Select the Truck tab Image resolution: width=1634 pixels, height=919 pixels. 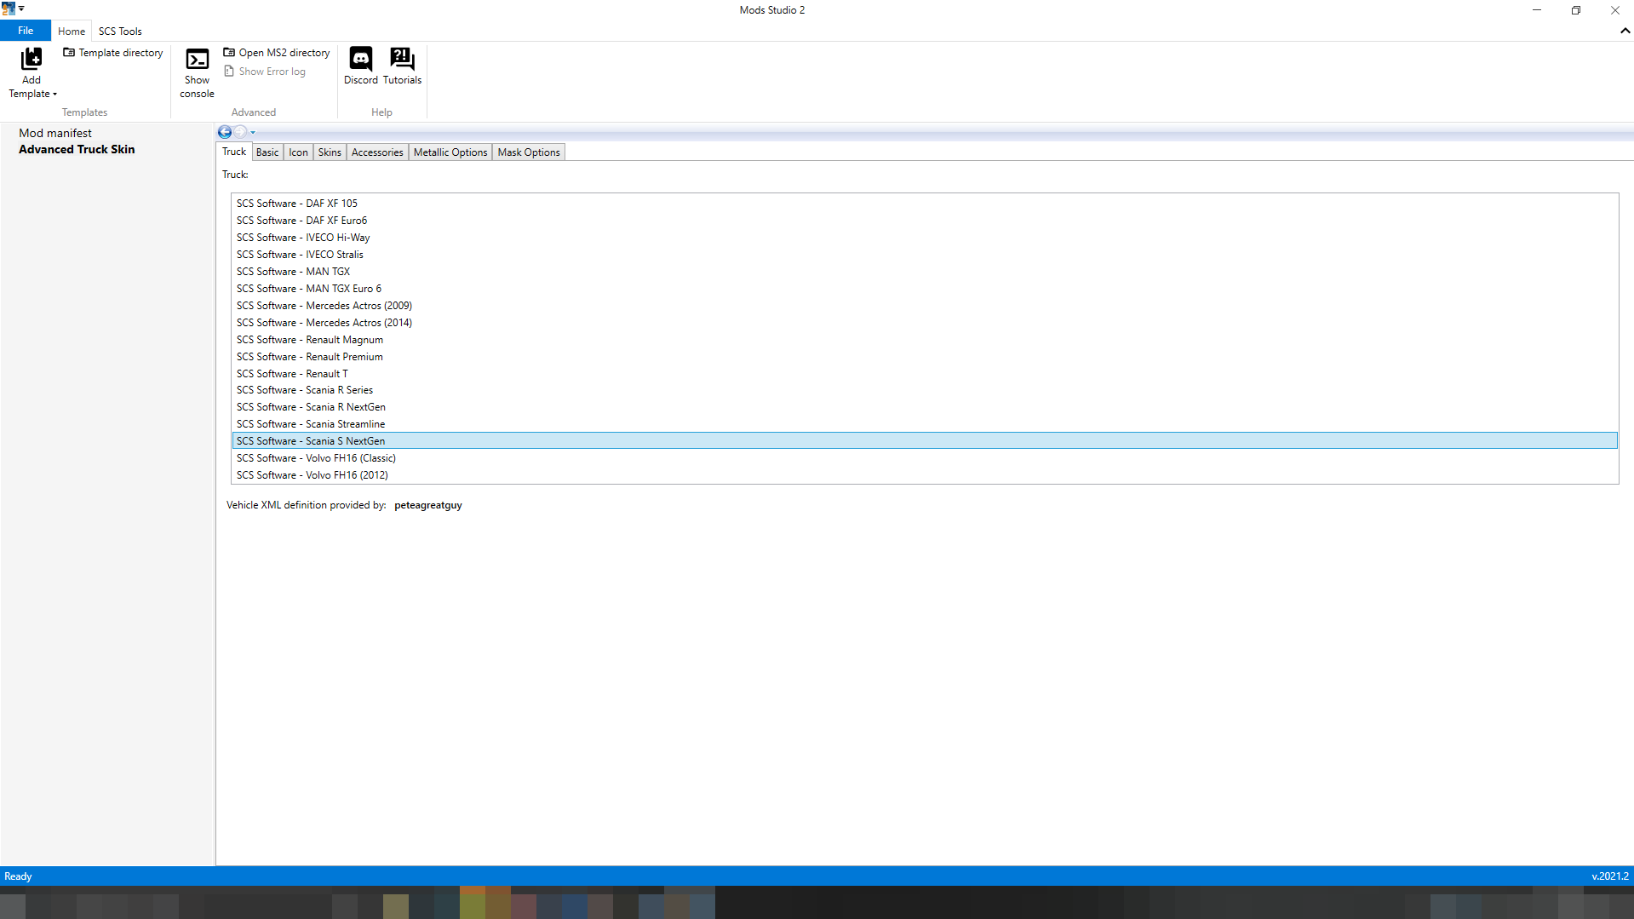(x=234, y=152)
